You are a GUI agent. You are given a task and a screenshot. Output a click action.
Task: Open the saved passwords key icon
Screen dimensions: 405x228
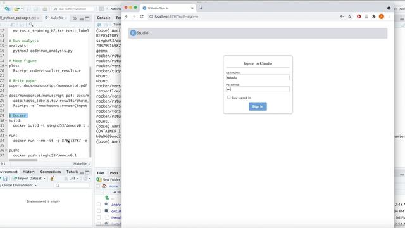(x=342, y=16)
